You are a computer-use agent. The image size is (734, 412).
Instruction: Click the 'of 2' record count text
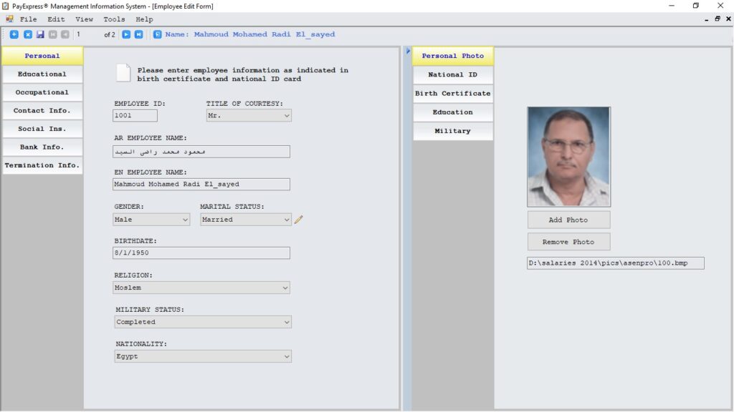[x=110, y=34]
